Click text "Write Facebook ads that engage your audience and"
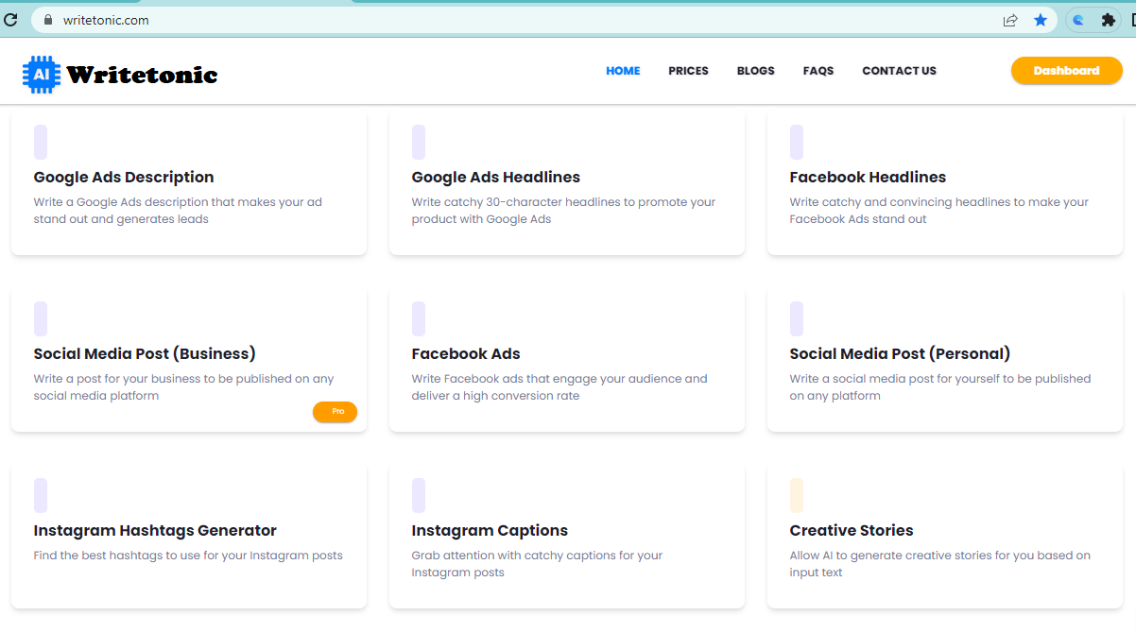Screen dimensions: 1136x633 coord(559,379)
